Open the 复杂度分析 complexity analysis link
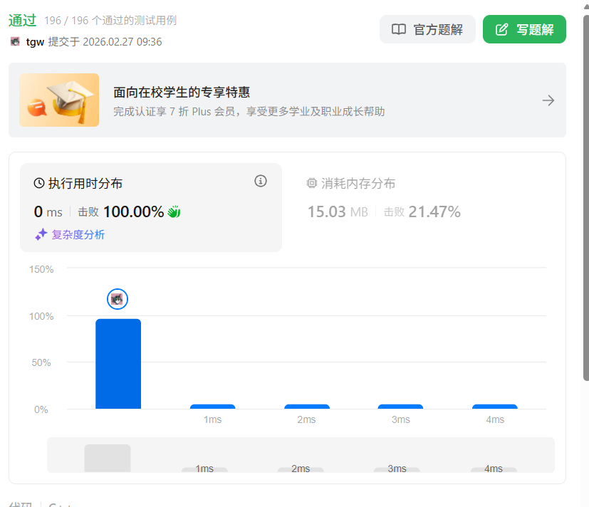The image size is (589, 507). pyautogui.click(x=78, y=234)
